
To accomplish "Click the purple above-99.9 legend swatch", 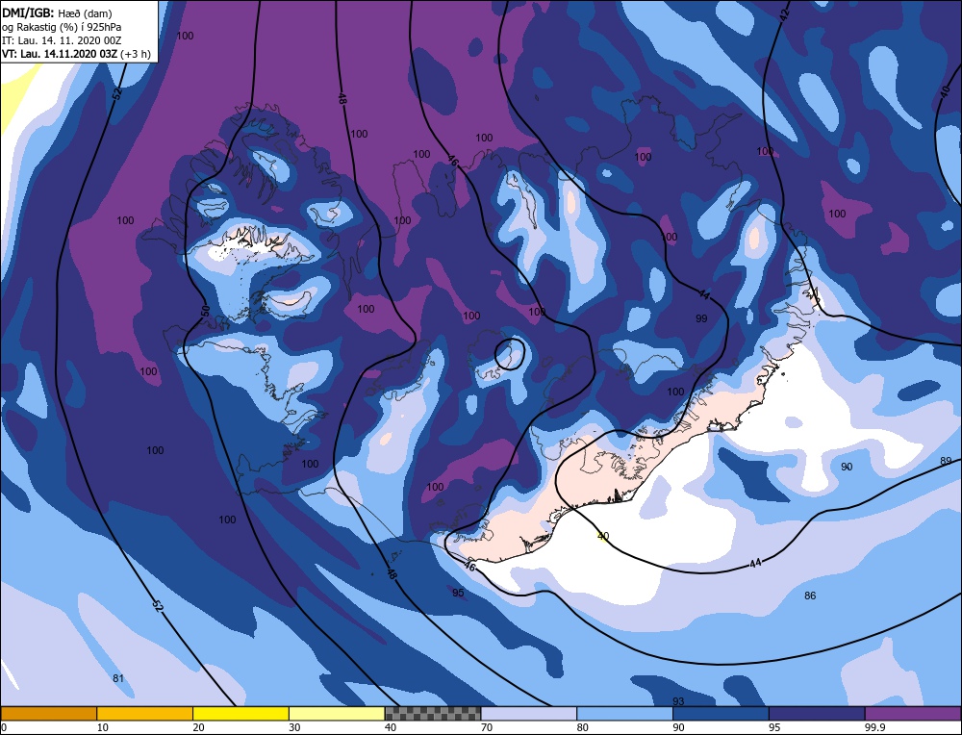I will click(x=913, y=713).
